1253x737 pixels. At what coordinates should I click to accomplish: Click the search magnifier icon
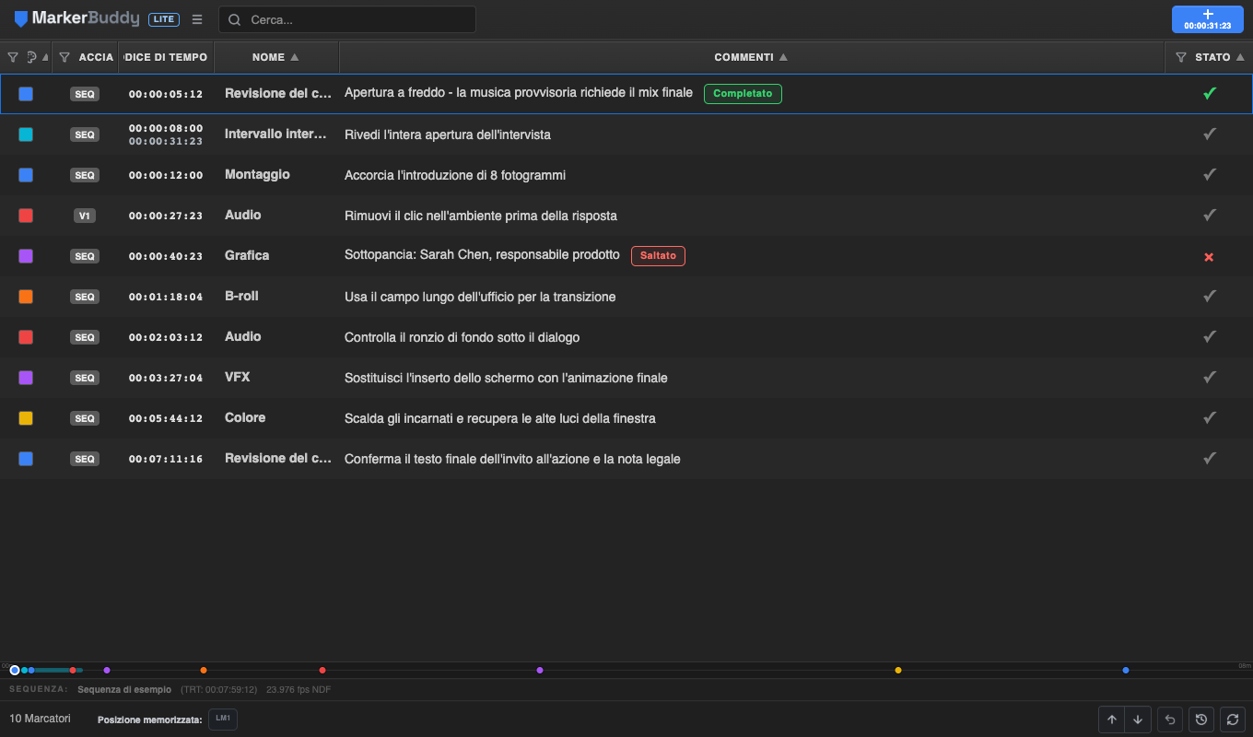tap(235, 19)
